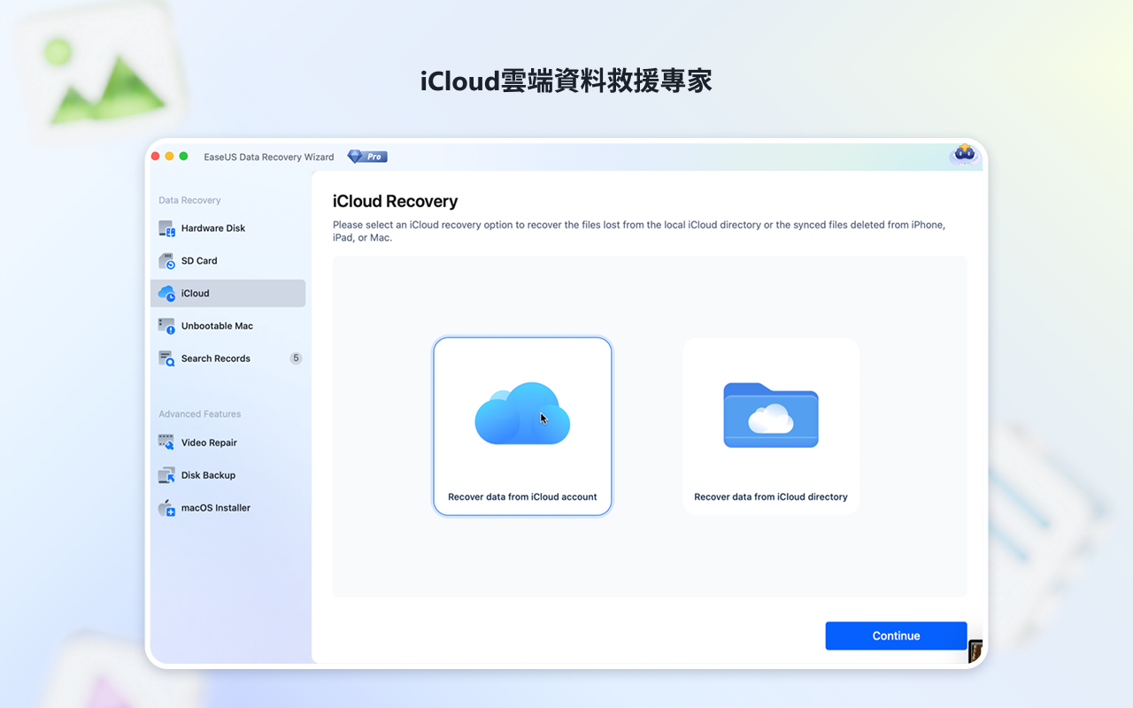Open the user avatar icon at top right

tap(964, 155)
